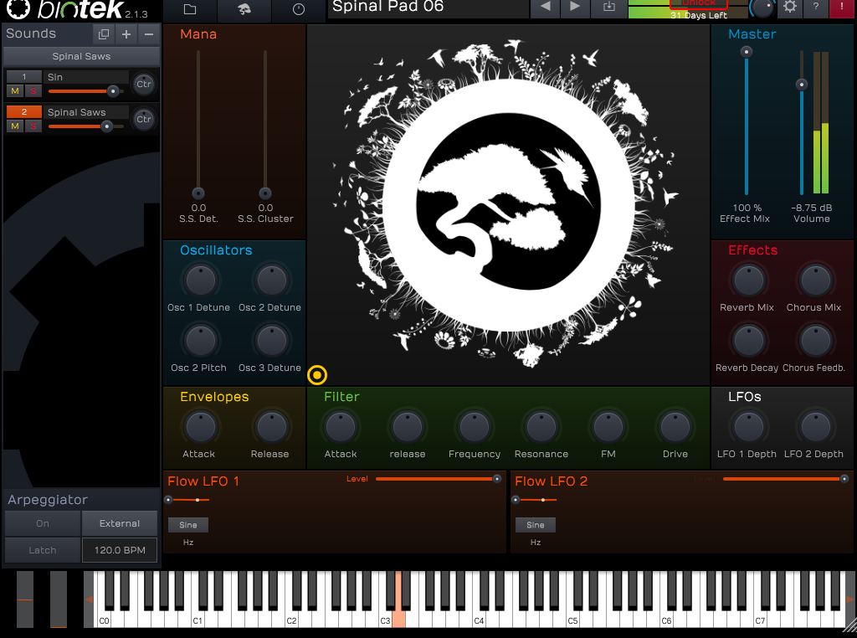Add a new sound with the plus icon
Image resolution: width=857 pixels, height=638 pixels.
click(x=126, y=34)
